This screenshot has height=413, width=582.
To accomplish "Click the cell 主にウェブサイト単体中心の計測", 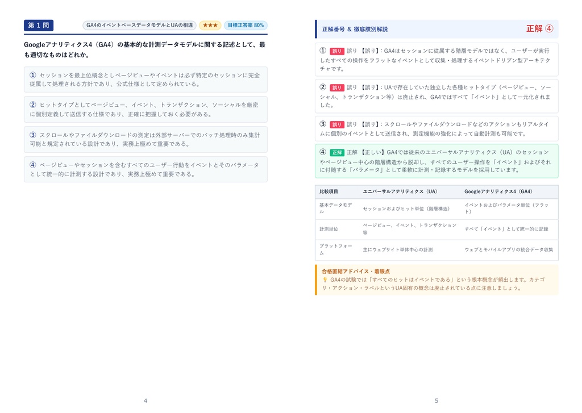I will 398,250.
